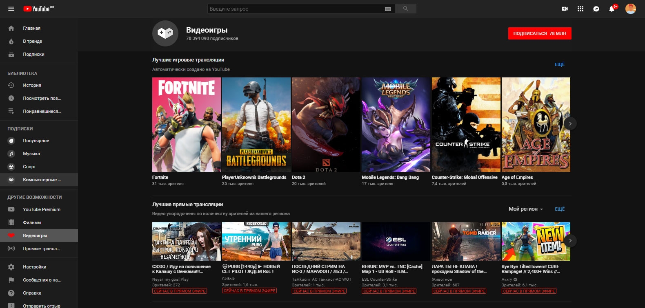The image size is (645, 308).
Task: Open the Мой регион dropdown
Action: (526, 209)
